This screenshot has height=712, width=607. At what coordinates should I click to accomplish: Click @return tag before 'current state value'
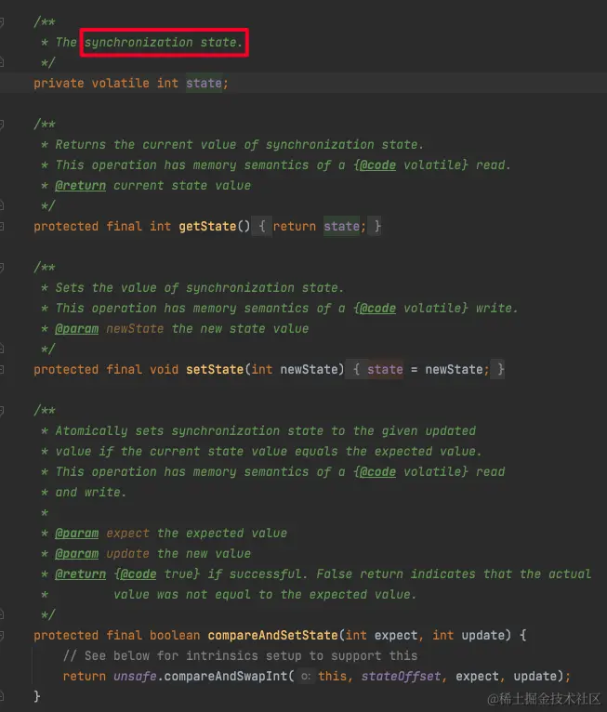80,185
